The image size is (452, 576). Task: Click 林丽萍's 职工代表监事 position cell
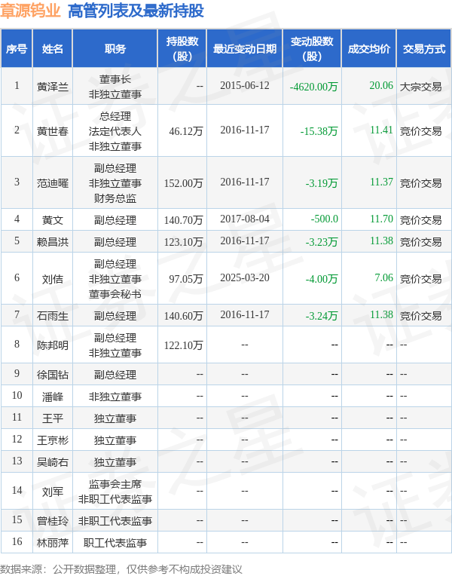point(115,543)
